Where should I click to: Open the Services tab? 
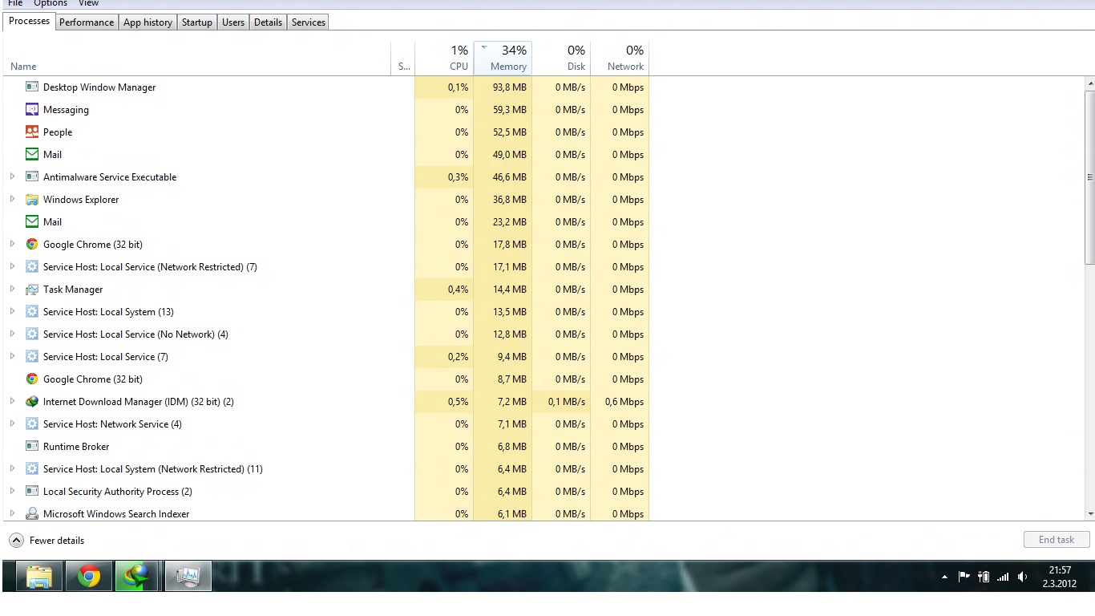(x=309, y=22)
